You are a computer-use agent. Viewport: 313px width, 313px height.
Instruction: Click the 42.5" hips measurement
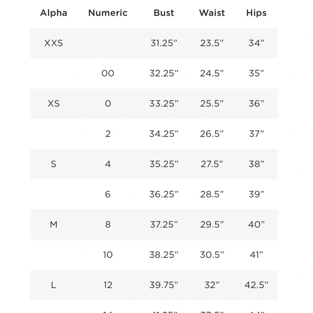(x=256, y=285)
